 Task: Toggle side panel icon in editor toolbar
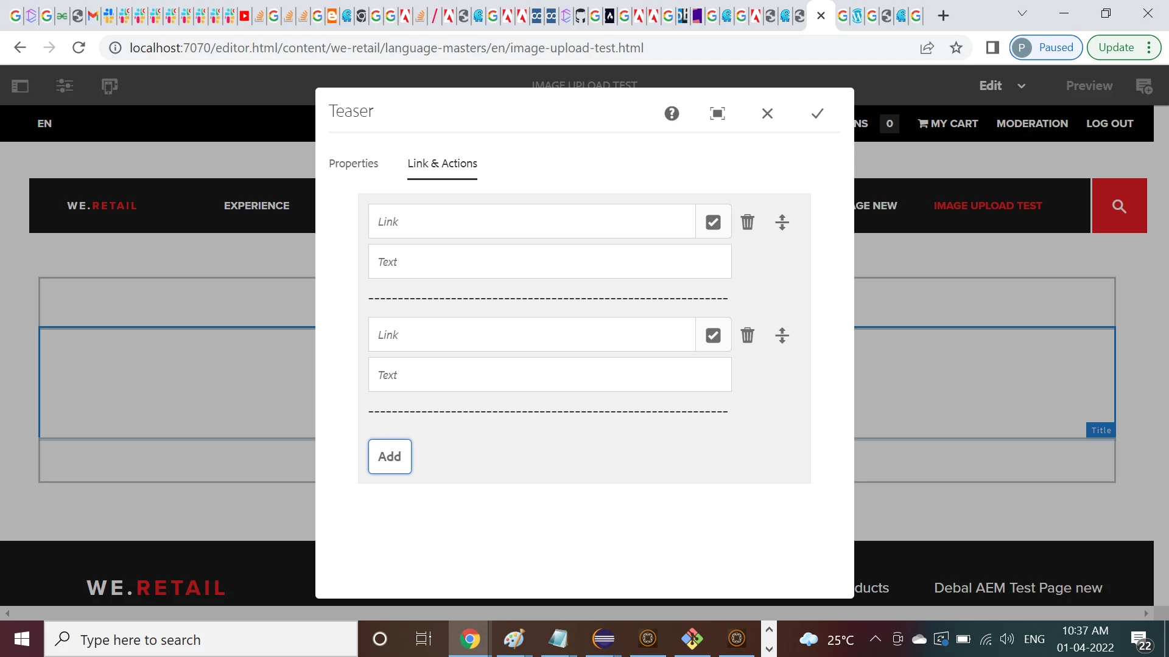[x=20, y=86]
